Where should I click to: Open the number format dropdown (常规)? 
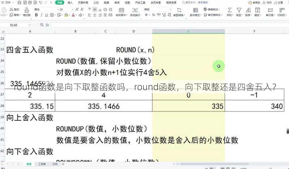click(171, 9)
